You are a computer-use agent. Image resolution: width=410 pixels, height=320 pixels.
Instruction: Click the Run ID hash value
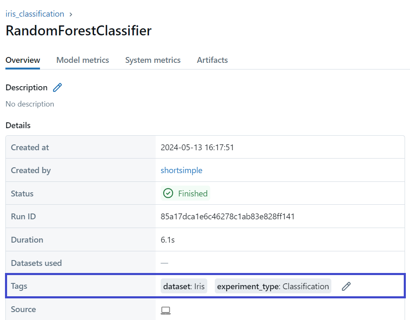228,216
